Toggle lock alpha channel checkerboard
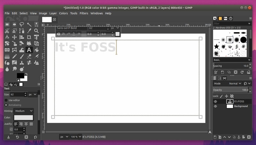Viewport: 256px width, 145px height. pyautogui.click(x=232, y=96)
